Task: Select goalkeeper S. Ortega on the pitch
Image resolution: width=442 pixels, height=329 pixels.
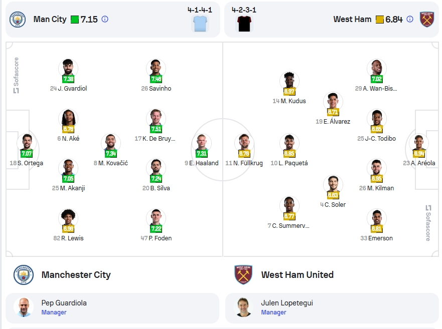Action: tap(27, 150)
